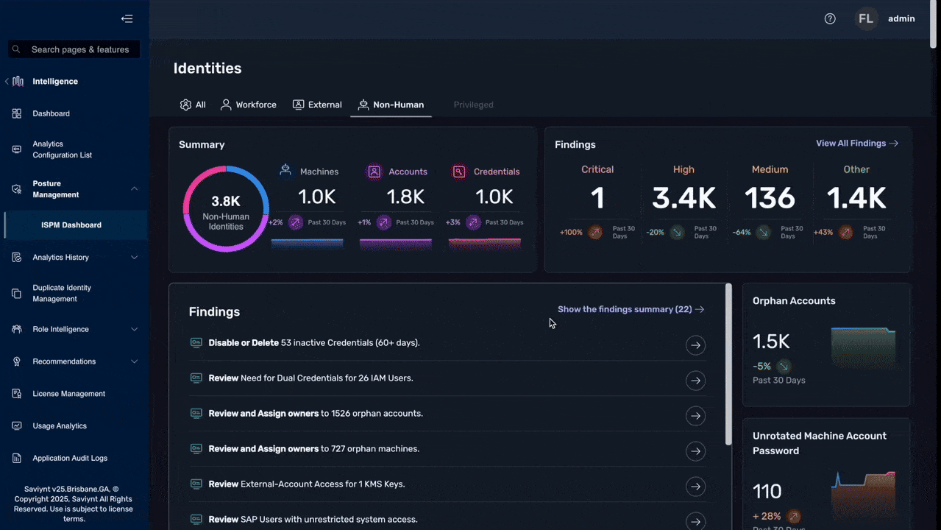Image resolution: width=941 pixels, height=530 pixels.
Task: Click the admin username
Action: coord(901,19)
